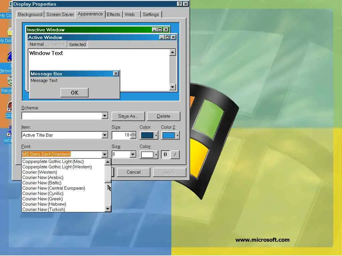Toggle the Italic font button
Image resolution: width=342 pixels, height=256 pixels.
tap(175, 155)
